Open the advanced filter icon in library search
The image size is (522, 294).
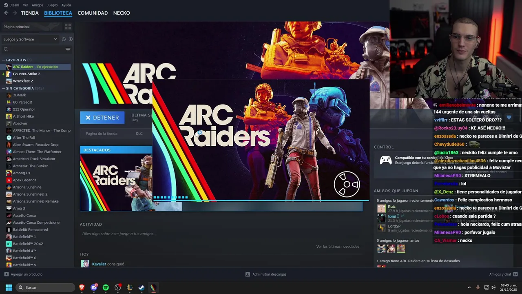pyautogui.click(x=68, y=49)
